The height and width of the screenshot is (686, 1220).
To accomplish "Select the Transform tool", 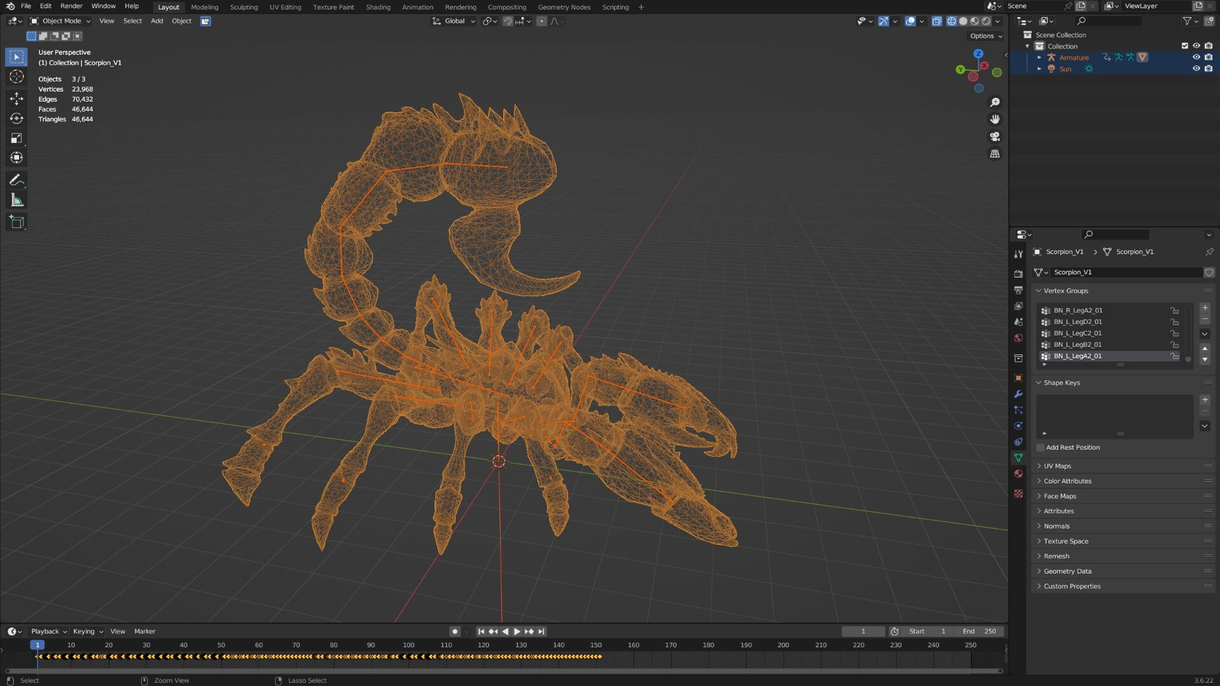I will [x=17, y=158].
